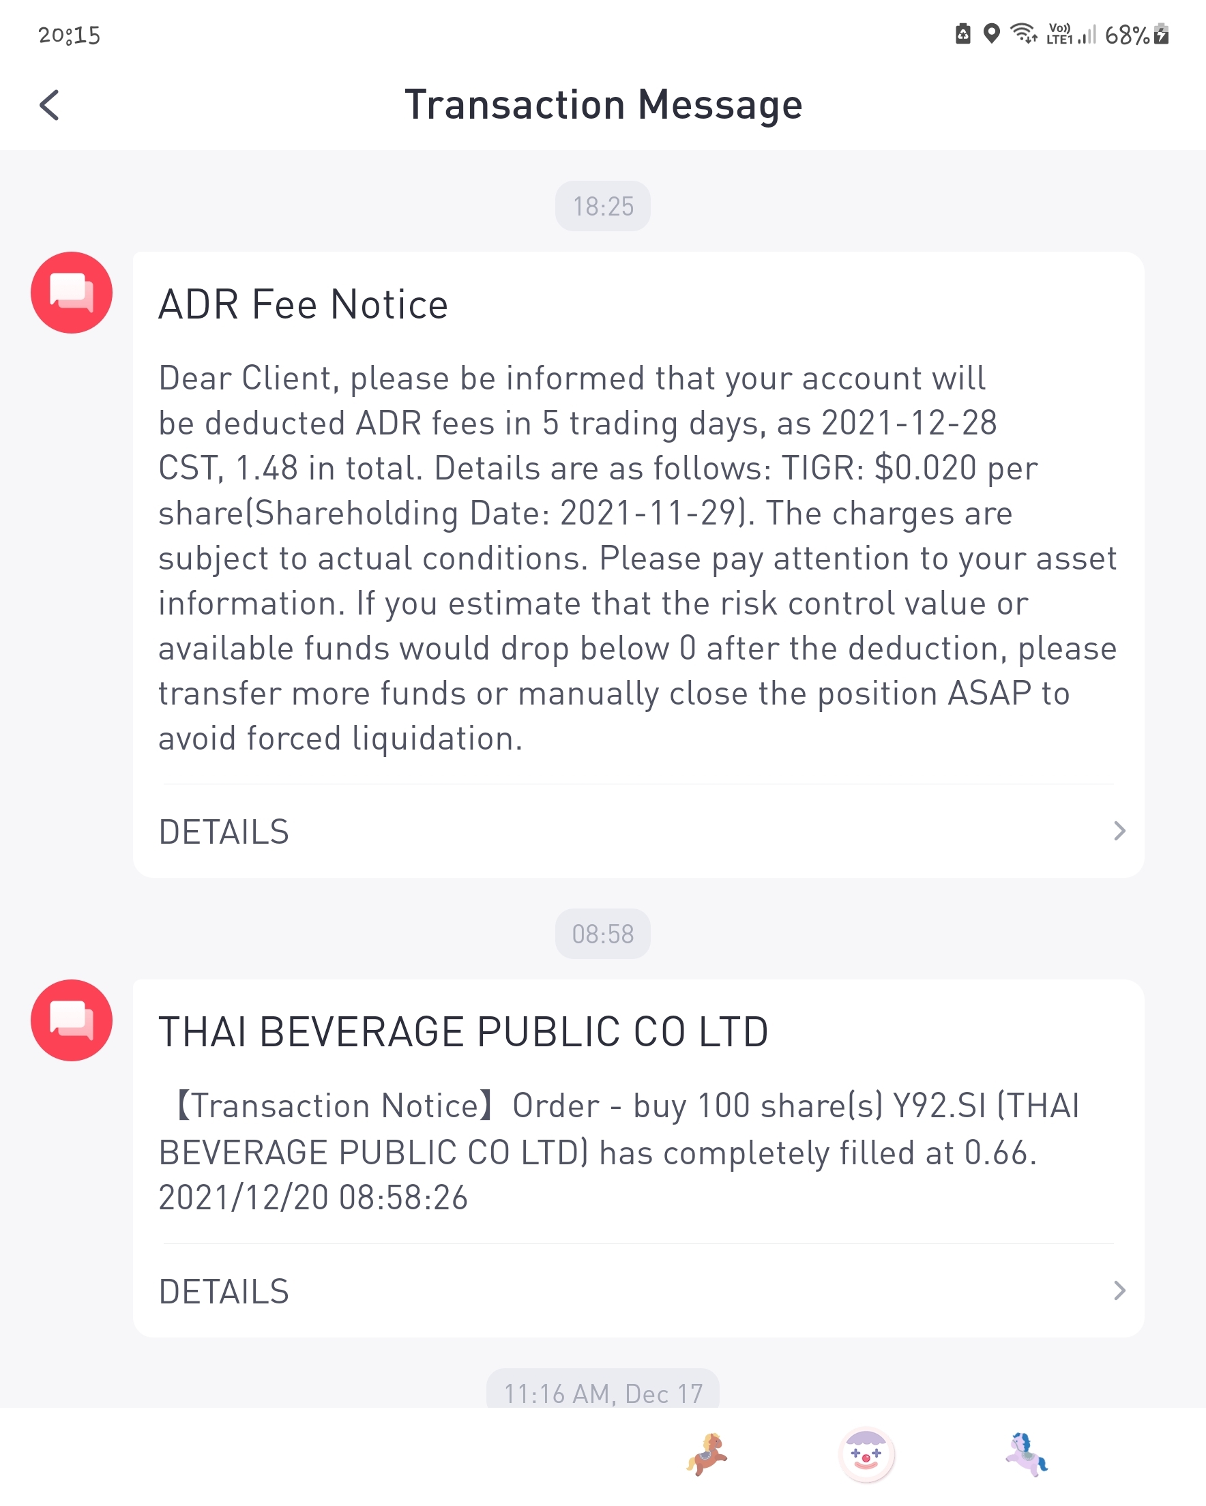Tap the Wi-Fi status icon
This screenshot has width=1206, height=1506.
pyautogui.click(x=1024, y=33)
